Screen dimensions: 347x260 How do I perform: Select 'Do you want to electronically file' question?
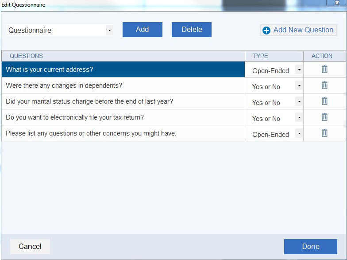tap(123, 117)
